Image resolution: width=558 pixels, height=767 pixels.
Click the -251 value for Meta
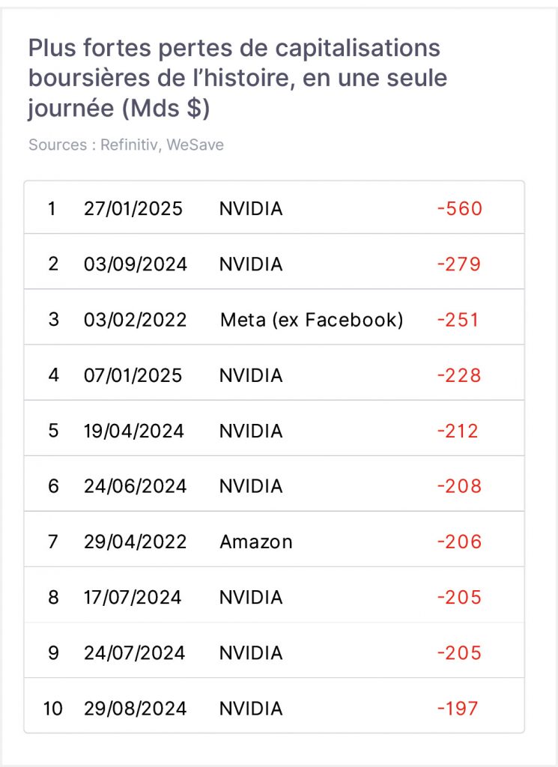pos(458,320)
